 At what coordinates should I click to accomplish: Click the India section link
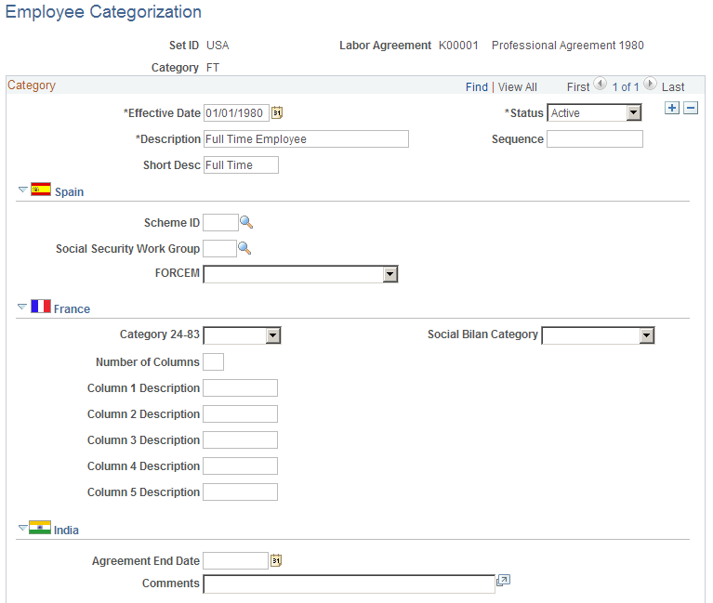point(66,531)
